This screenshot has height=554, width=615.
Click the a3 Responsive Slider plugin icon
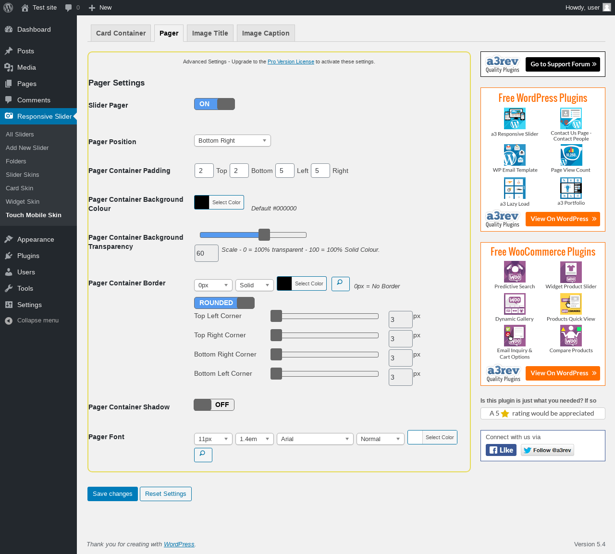pyautogui.click(x=515, y=118)
